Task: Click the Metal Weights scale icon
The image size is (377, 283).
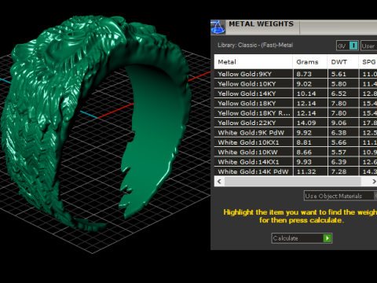Action: [218, 28]
